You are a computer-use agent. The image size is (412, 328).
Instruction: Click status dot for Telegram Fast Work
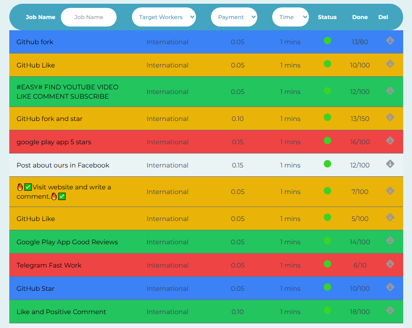point(327,264)
